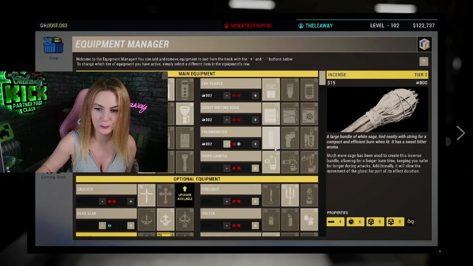Select Firelight tier III lantern card
Image resolution: width=473 pixels, height=266 pixels.
309,195
